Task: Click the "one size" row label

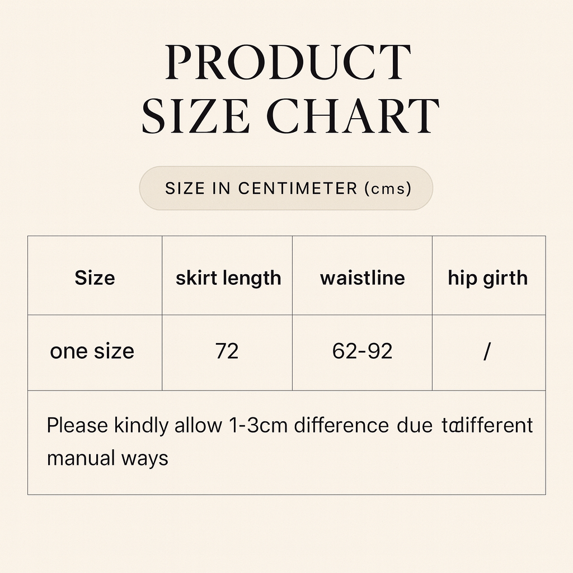Action: point(92,351)
